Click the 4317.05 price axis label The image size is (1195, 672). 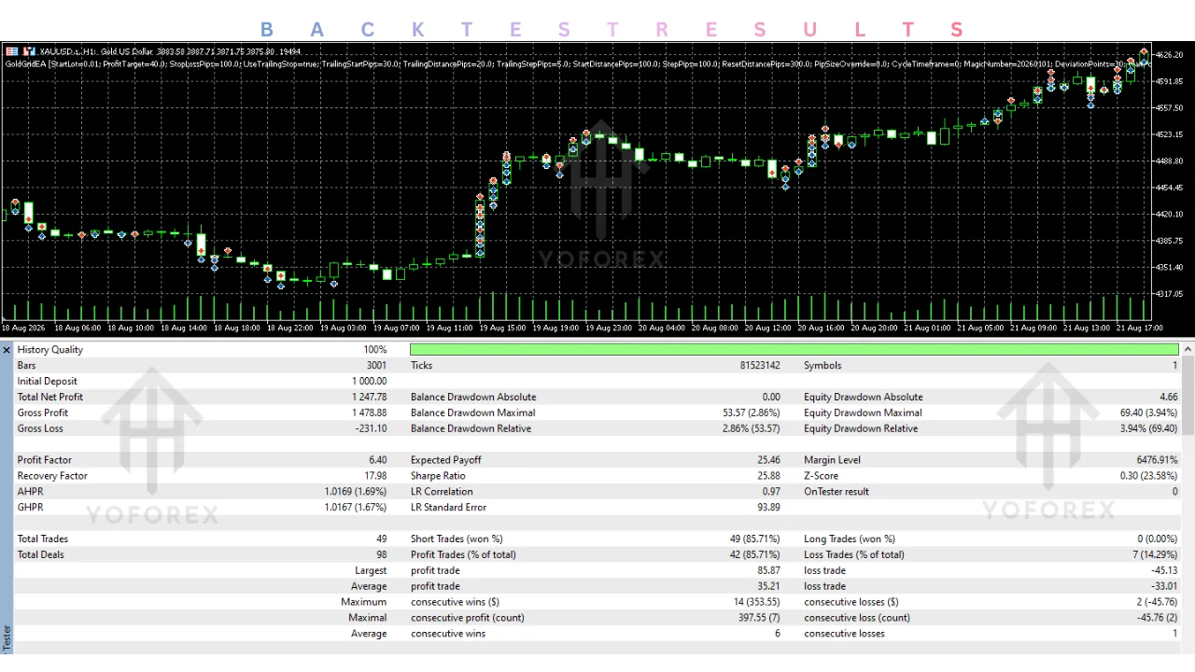1171,294
